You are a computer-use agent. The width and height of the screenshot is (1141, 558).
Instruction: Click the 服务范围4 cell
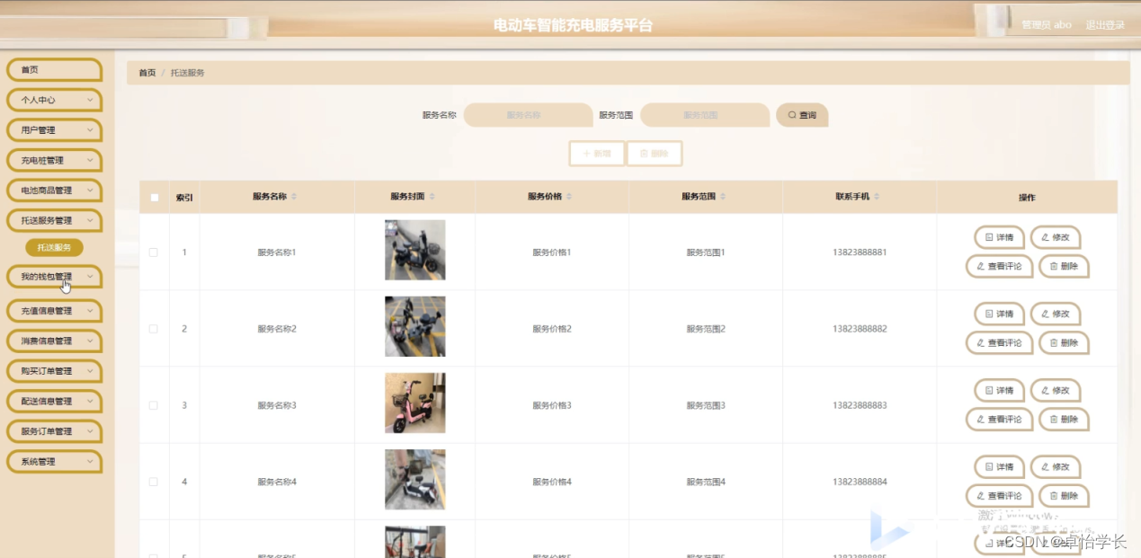click(706, 482)
